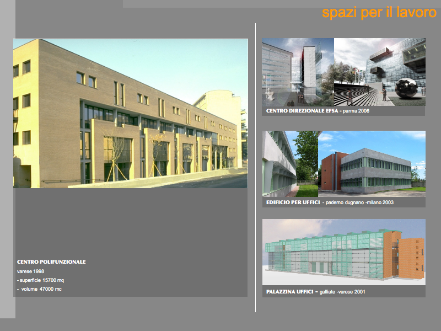Click the 'CENTRO DIREZIONALE EFSA' caption

coord(302,111)
